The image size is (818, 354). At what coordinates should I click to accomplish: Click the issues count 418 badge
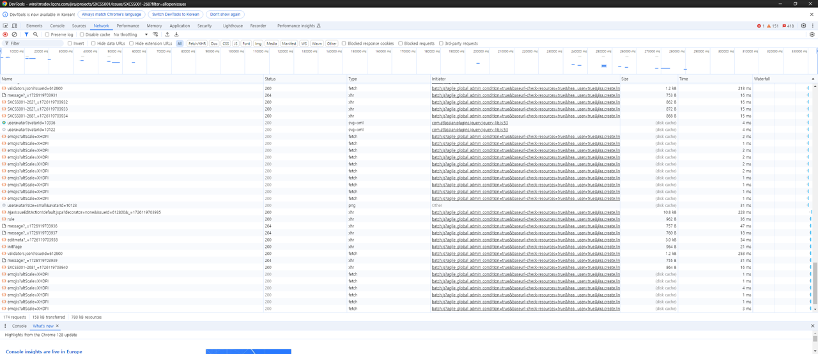(789, 26)
